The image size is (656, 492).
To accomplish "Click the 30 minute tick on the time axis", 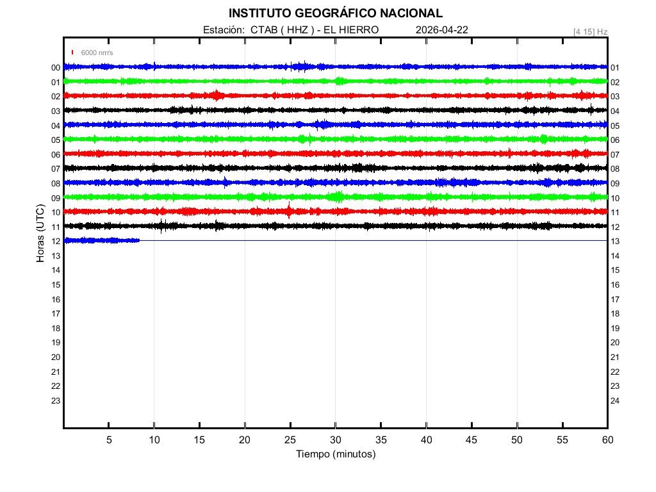I will 336,439.
